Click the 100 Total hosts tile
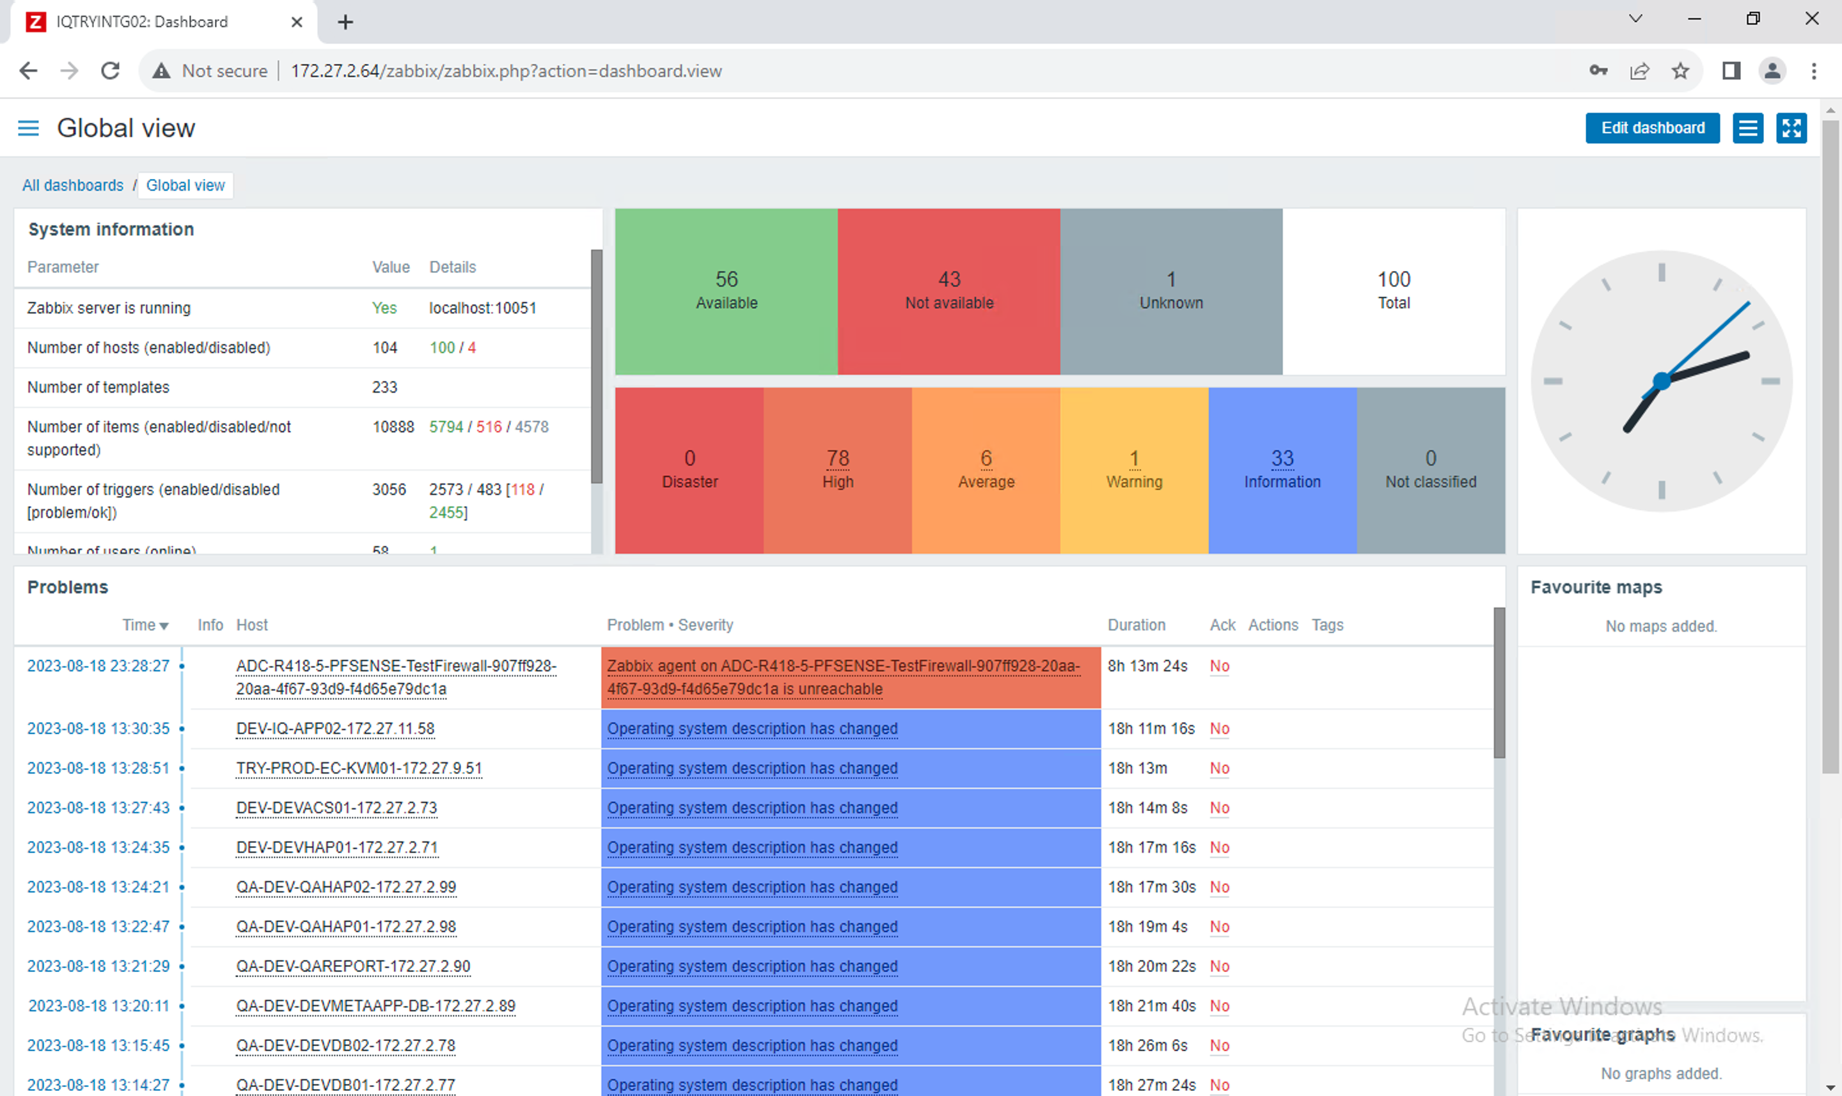 (1394, 291)
